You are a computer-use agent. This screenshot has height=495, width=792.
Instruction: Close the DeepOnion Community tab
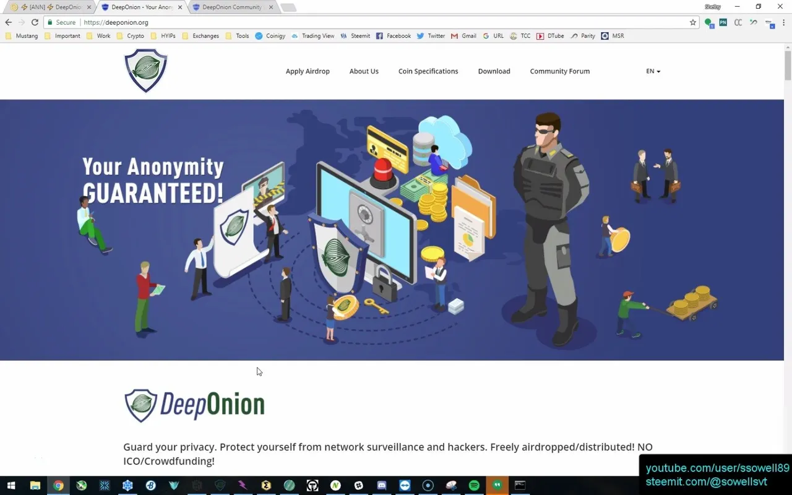tap(271, 7)
